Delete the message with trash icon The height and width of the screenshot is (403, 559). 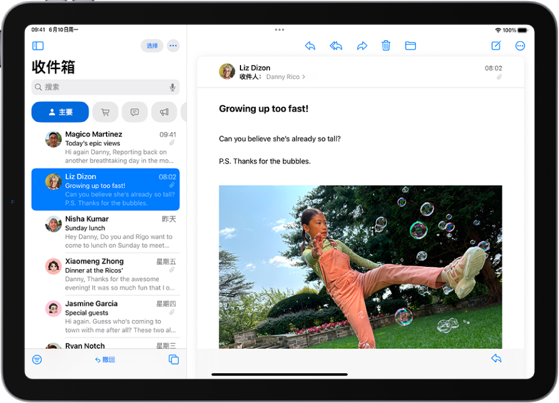(385, 45)
